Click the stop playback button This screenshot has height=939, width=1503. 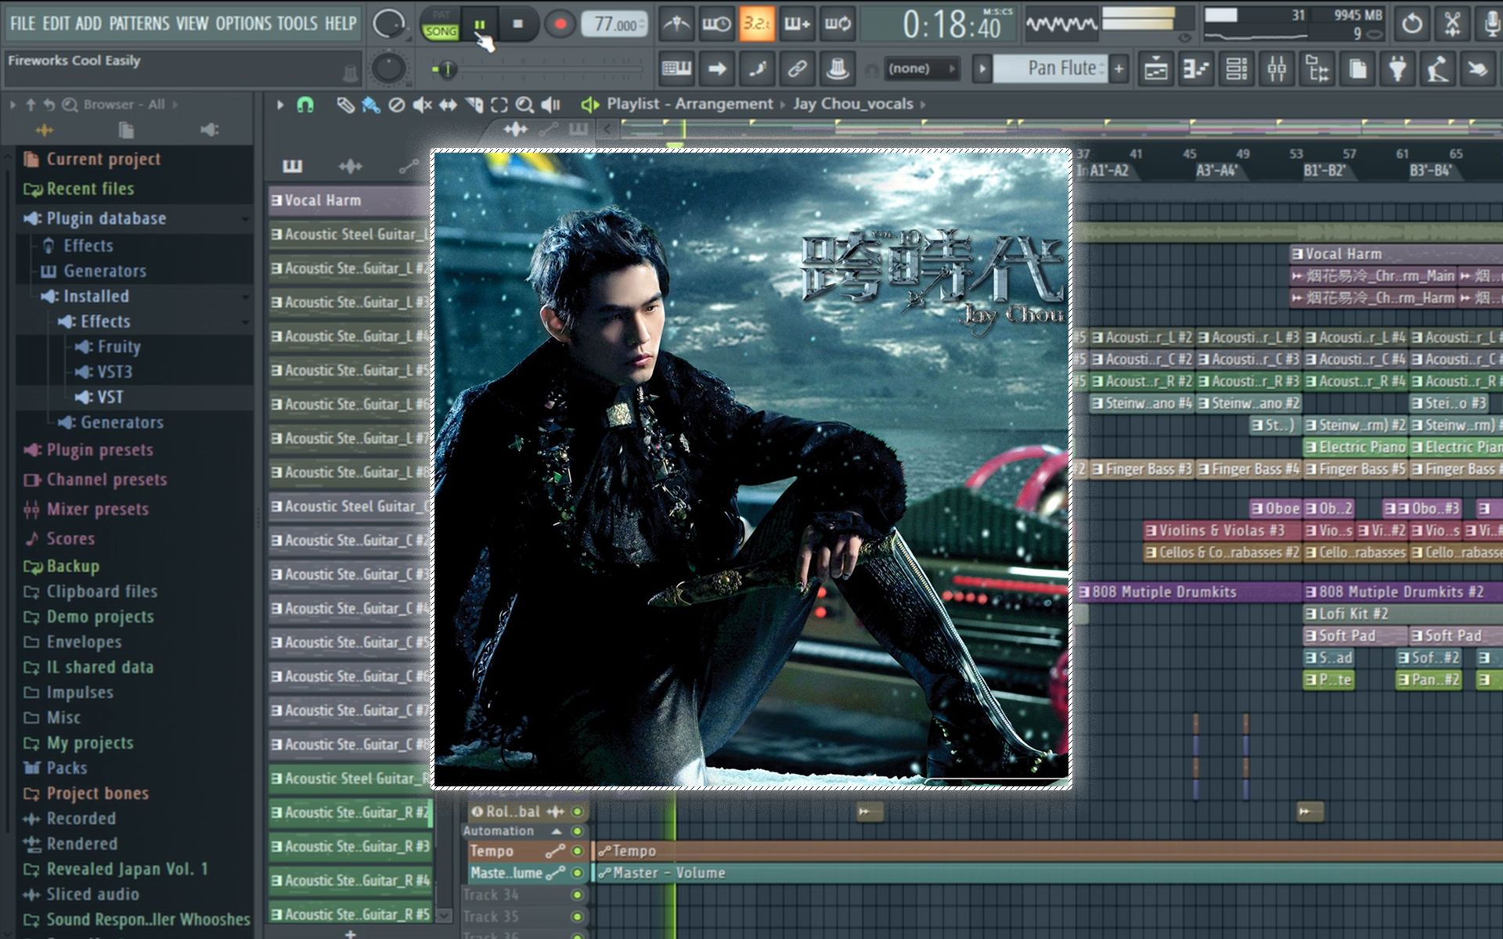coord(517,24)
